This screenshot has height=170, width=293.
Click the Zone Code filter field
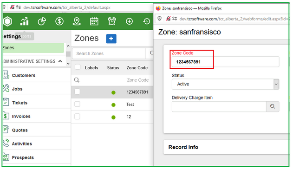click(x=138, y=80)
